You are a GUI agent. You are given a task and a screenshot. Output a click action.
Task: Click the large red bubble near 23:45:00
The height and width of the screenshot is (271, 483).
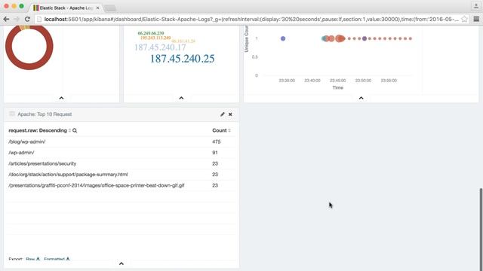point(340,38)
